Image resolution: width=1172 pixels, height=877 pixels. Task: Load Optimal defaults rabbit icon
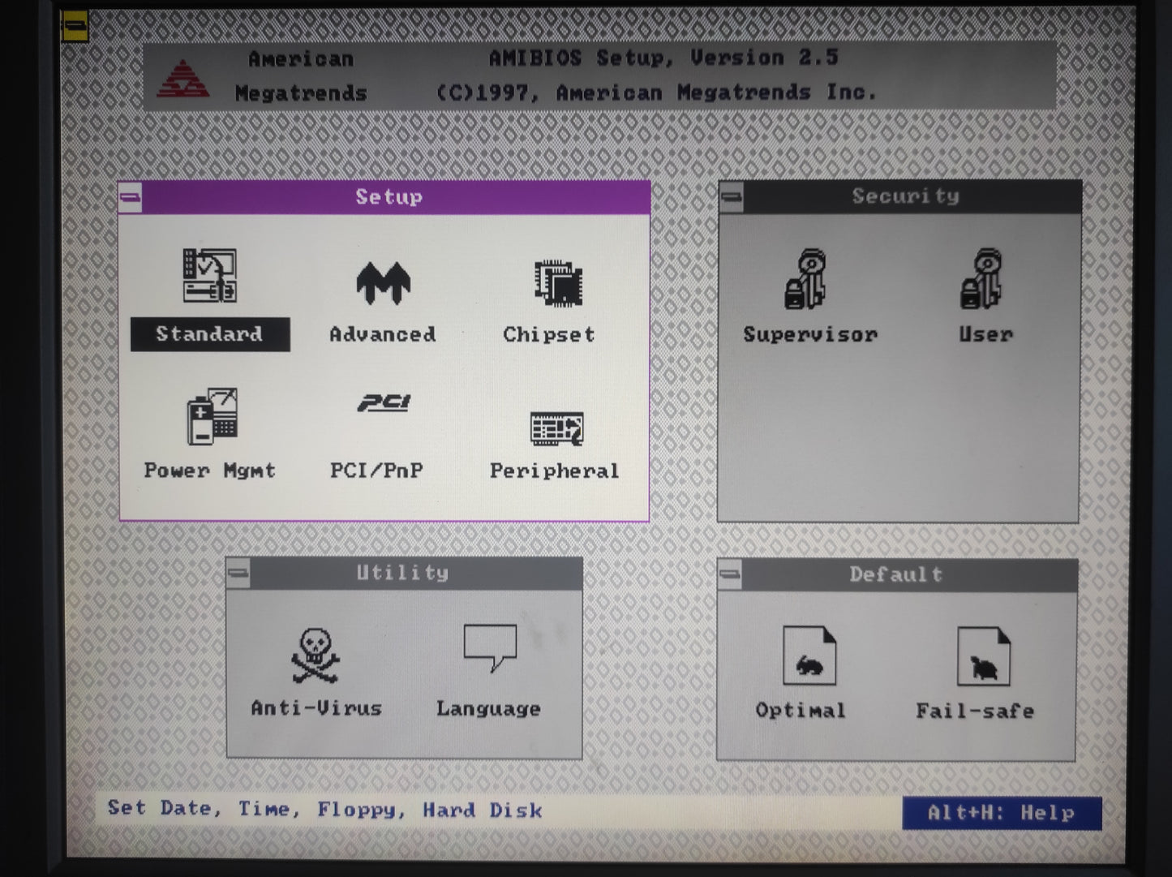(x=809, y=657)
